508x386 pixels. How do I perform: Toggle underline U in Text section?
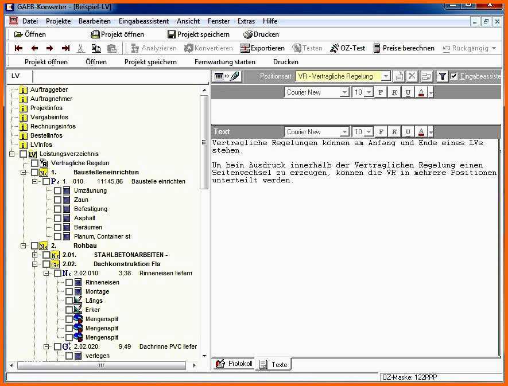tap(408, 132)
